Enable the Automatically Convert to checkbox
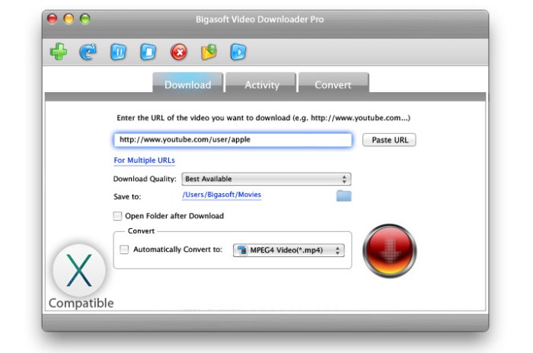Viewport: 533px width, 353px height. point(124,250)
